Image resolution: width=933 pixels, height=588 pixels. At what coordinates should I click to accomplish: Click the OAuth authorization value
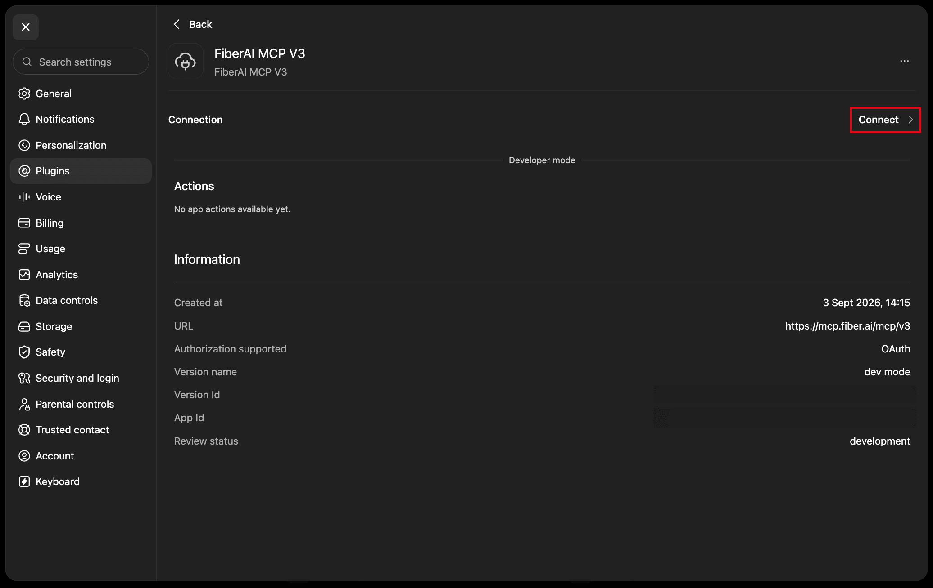[896, 349]
